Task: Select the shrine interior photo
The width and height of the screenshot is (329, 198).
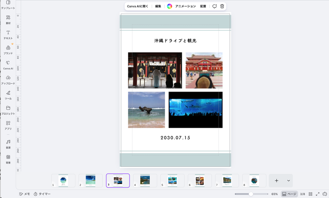Action: tap(155, 70)
